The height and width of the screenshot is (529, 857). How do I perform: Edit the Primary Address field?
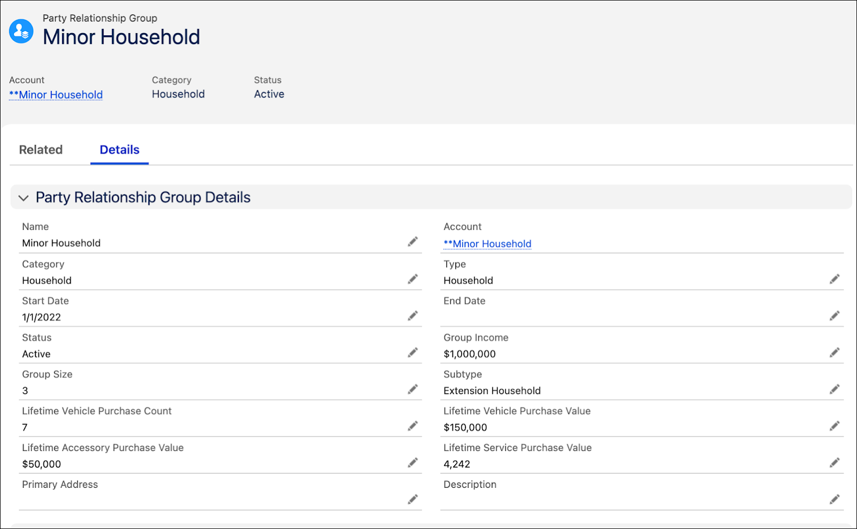[x=412, y=499]
